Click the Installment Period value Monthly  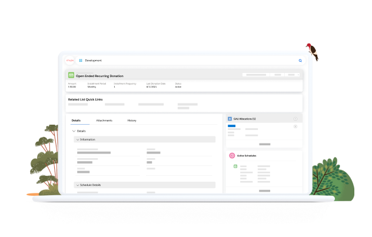coord(92,86)
